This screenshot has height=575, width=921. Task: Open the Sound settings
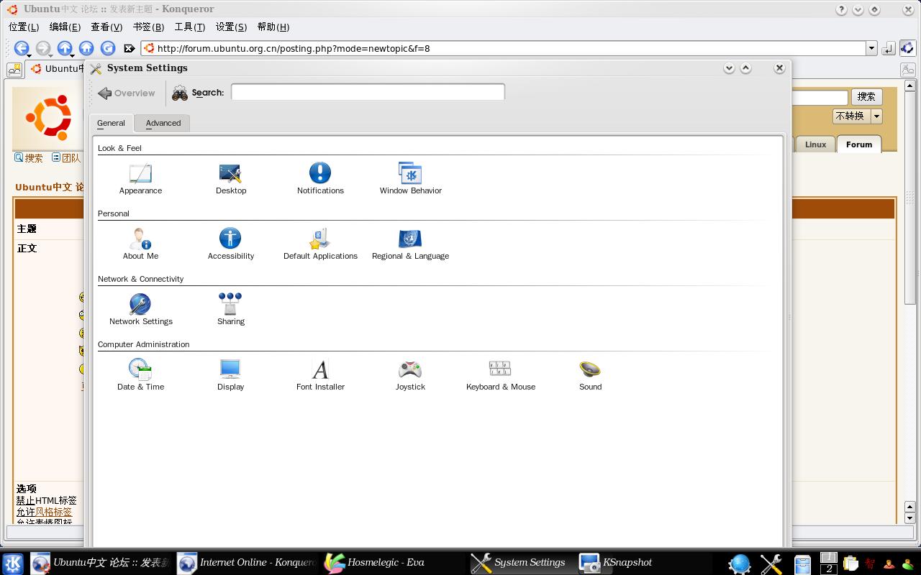[x=590, y=375]
